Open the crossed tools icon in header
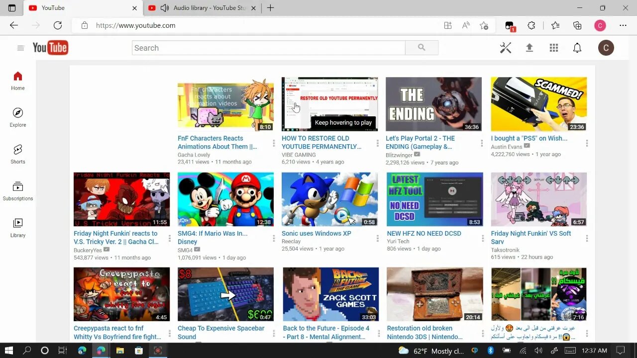This screenshot has height=358, width=637. (506, 48)
